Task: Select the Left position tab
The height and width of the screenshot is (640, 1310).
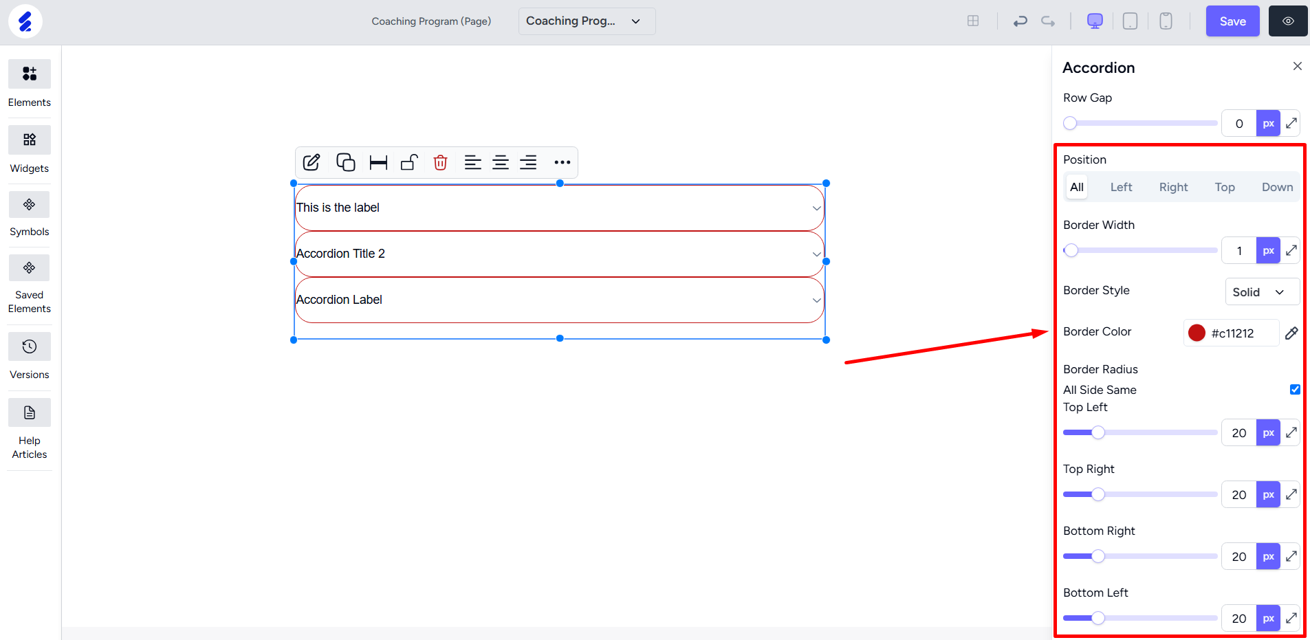Action: point(1121,187)
